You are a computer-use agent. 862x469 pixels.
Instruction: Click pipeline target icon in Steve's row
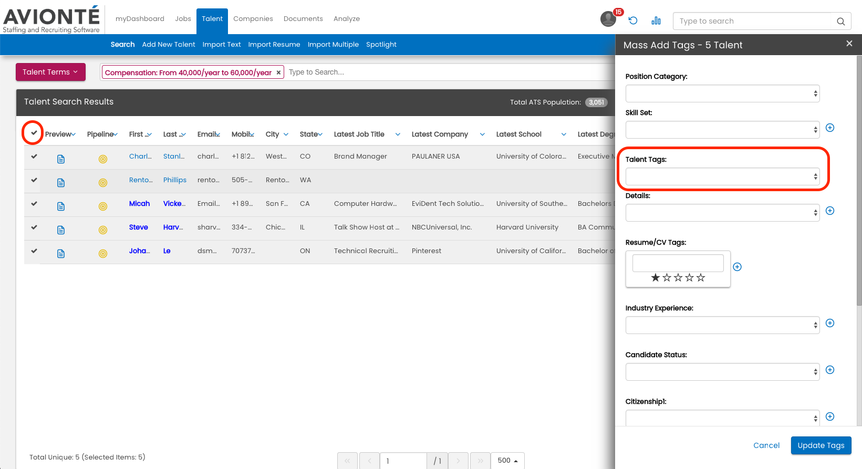click(103, 230)
